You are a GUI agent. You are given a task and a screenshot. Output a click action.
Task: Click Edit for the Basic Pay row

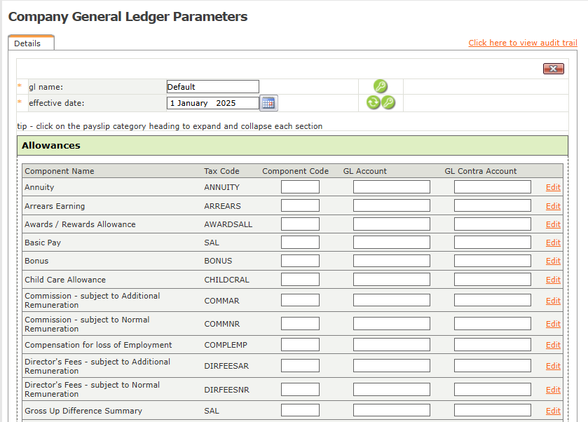553,243
